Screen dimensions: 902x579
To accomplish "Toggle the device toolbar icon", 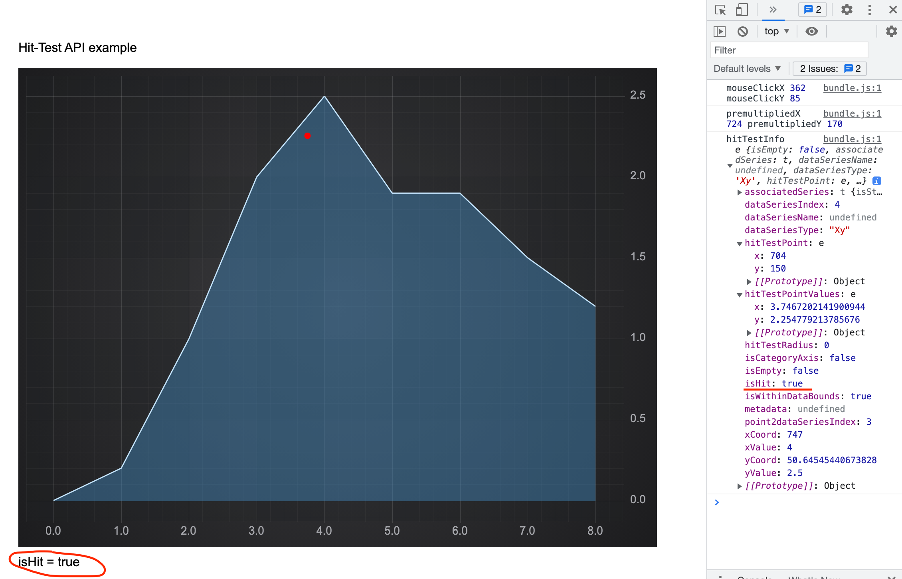I will [x=742, y=10].
